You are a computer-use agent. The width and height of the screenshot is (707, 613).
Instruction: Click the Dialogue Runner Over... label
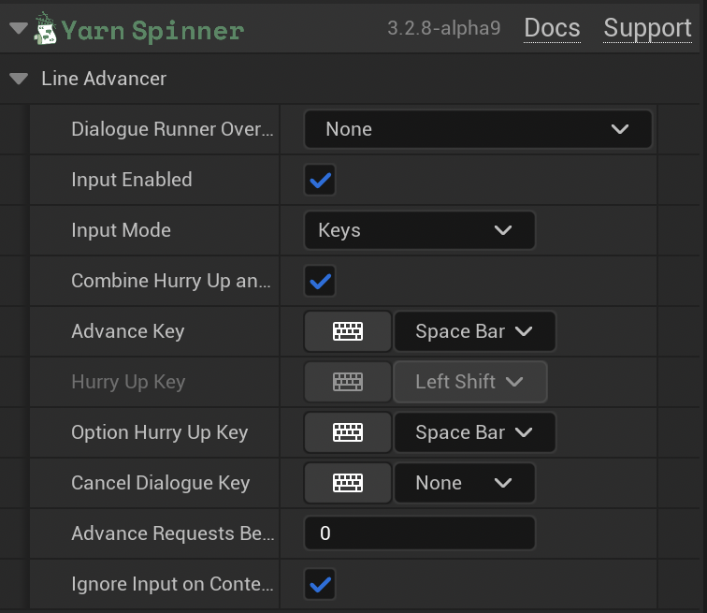coord(172,129)
